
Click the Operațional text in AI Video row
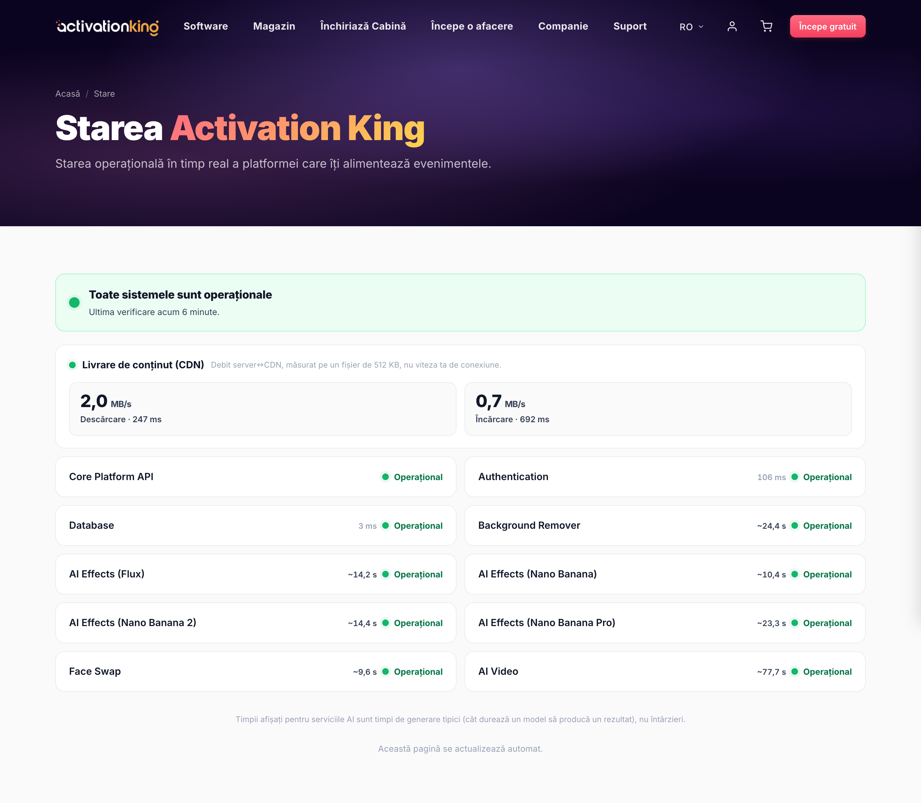point(827,672)
